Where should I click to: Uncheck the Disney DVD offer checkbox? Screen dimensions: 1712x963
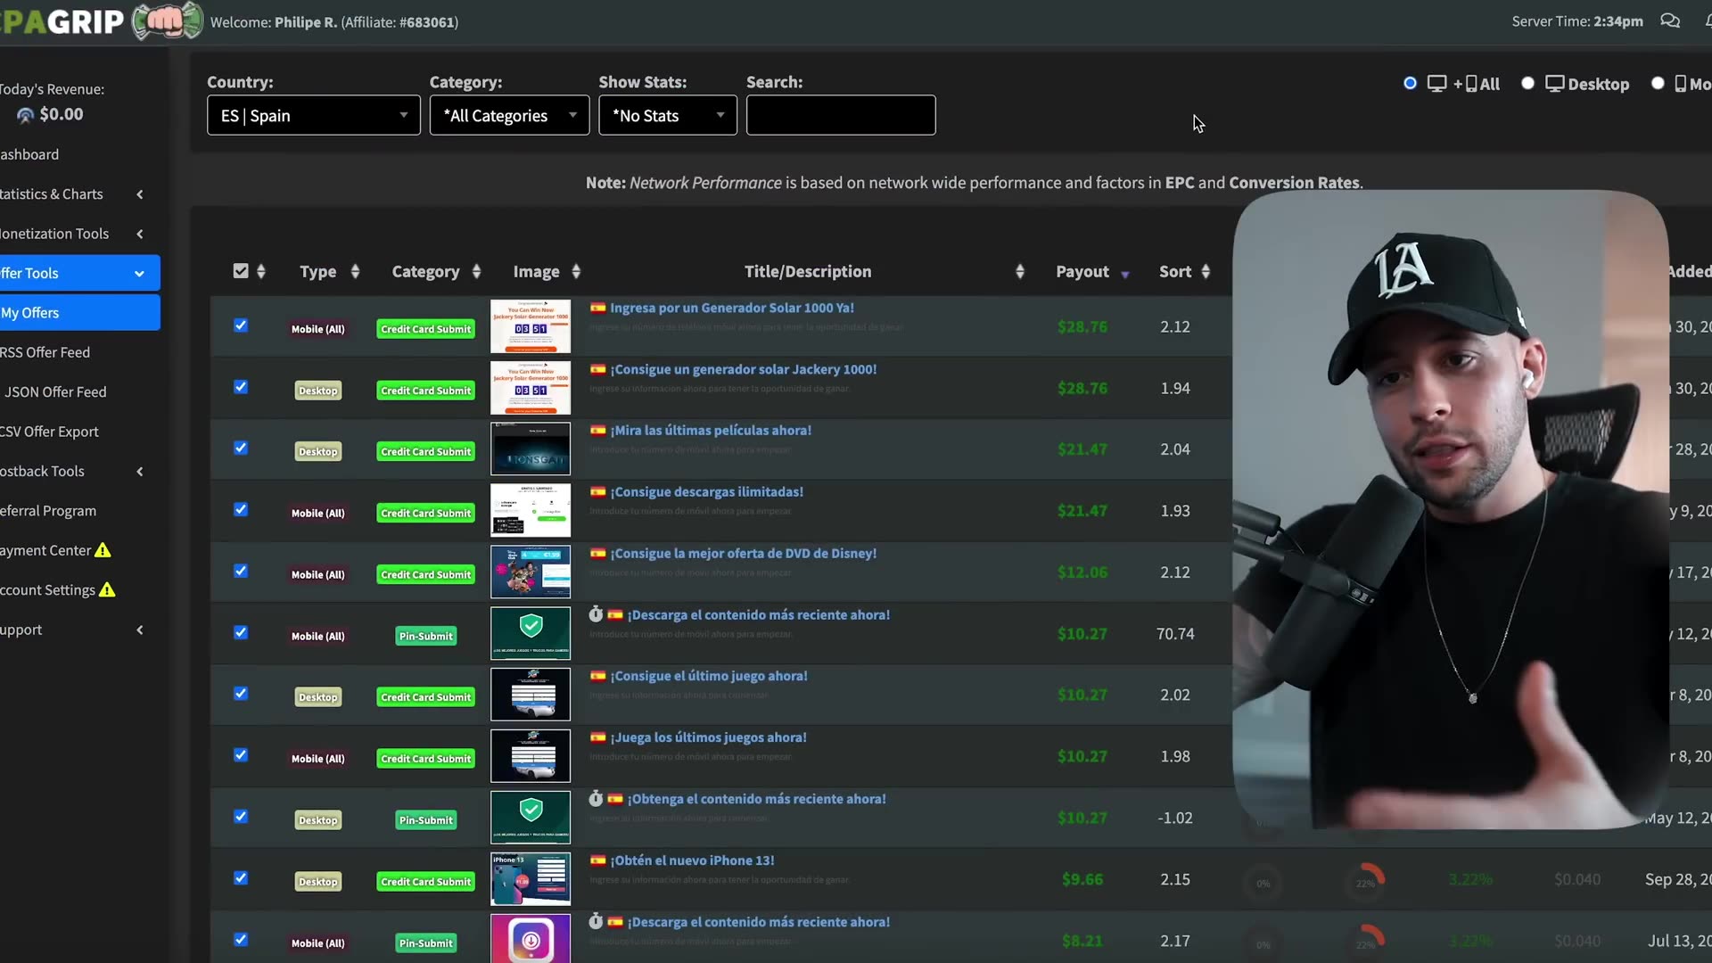(241, 571)
